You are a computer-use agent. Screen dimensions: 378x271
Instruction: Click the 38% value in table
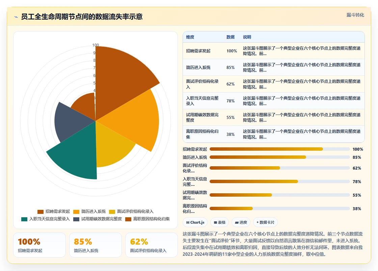click(x=231, y=134)
